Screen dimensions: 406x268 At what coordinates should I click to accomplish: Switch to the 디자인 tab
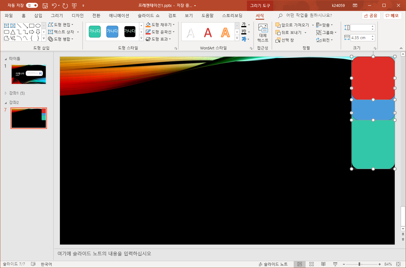(x=77, y=15)
